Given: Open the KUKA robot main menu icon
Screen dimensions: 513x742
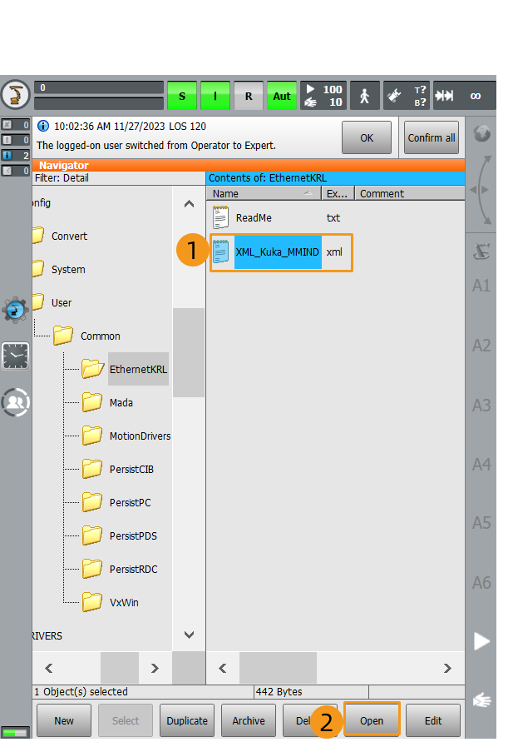Looking at the screenshot, I should [16, 95].
